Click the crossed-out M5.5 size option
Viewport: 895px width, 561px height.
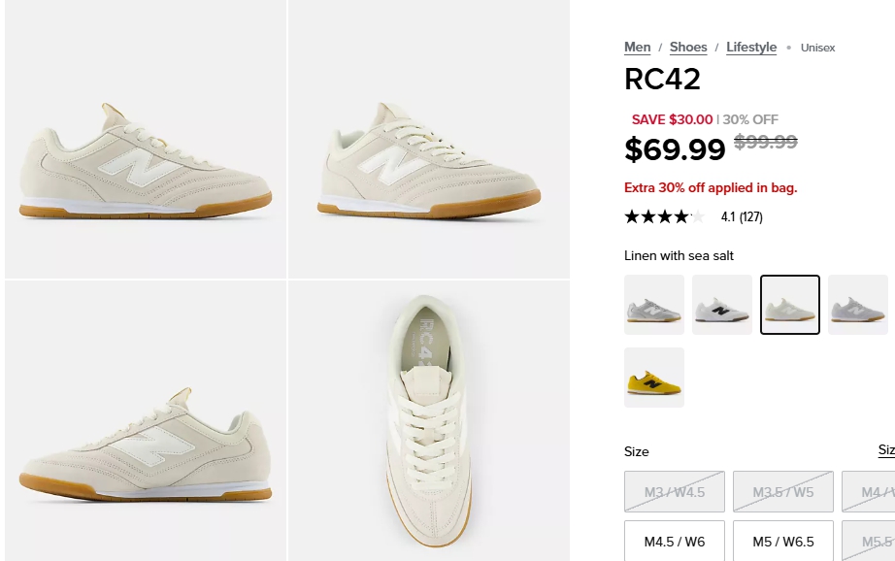(x=872, y=542)
